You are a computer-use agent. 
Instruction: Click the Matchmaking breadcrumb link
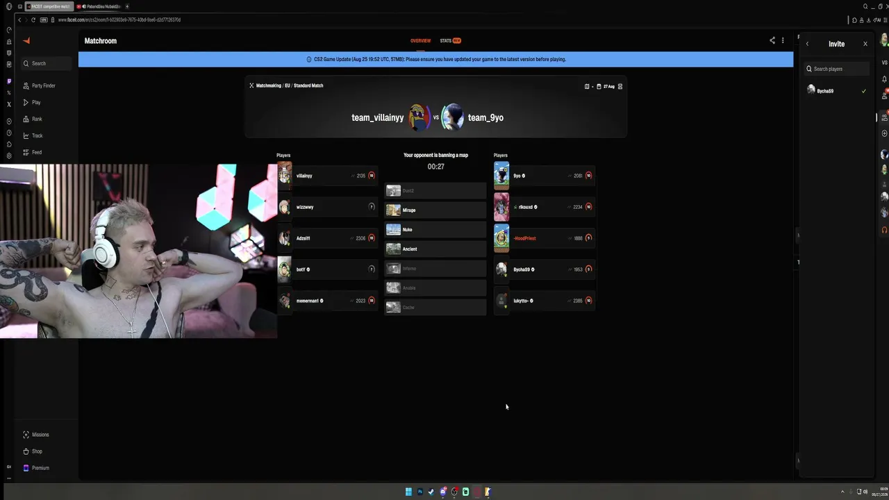click(268, 85)
